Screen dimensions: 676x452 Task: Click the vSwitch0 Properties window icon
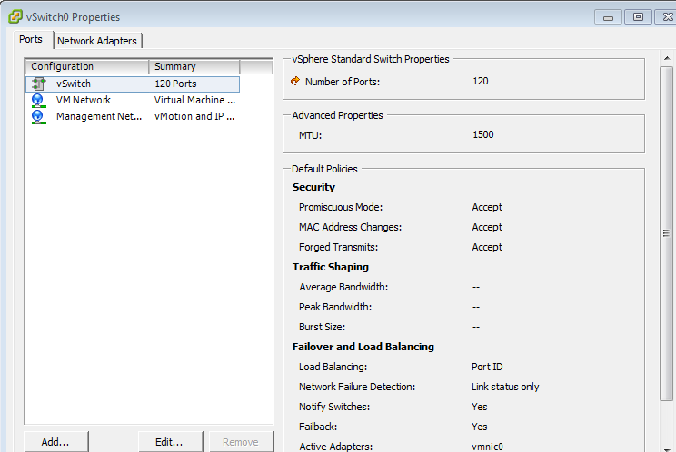[x=15, y=16]
